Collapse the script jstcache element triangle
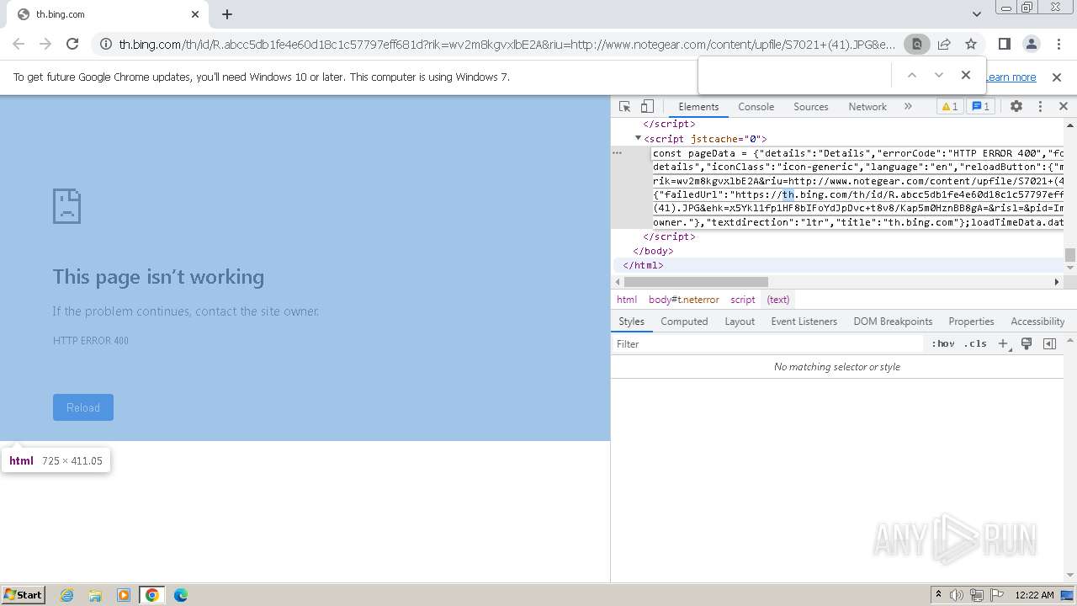Image resolution: width=1077 pixels, height=606 pixels. point(638,138)
